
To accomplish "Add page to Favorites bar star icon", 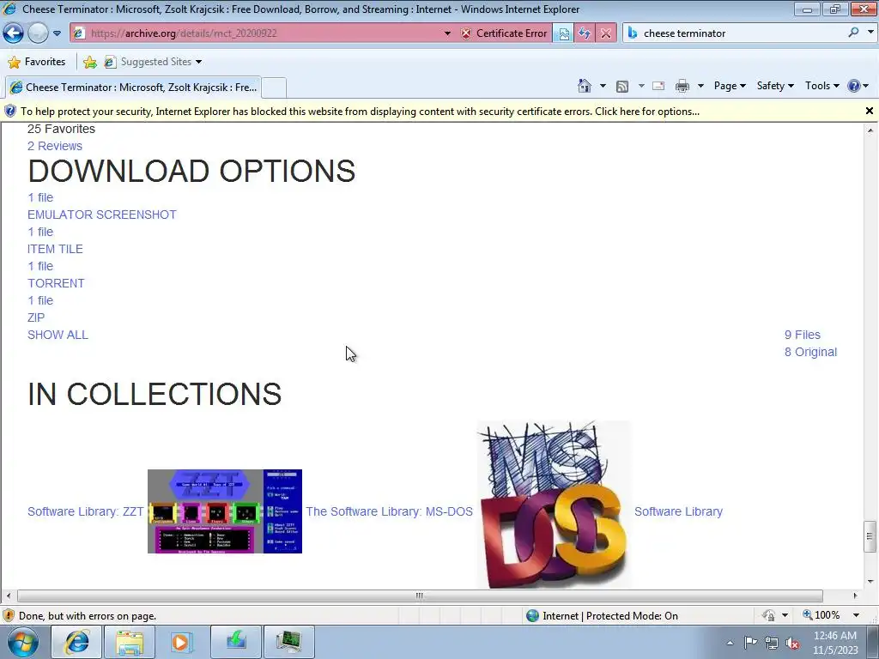I will [89, 62].
